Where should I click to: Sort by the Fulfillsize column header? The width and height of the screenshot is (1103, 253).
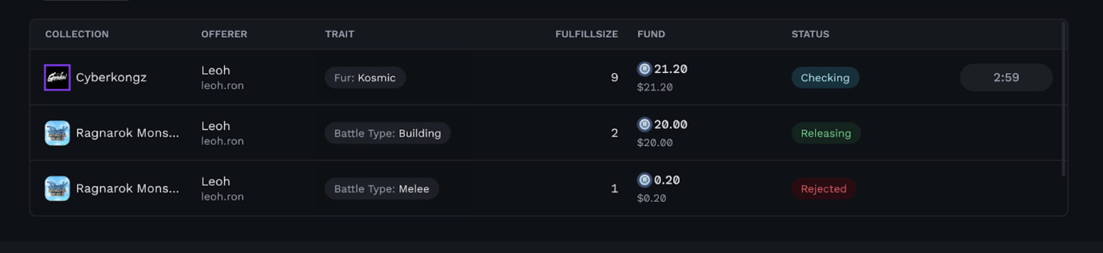point(587,34)
